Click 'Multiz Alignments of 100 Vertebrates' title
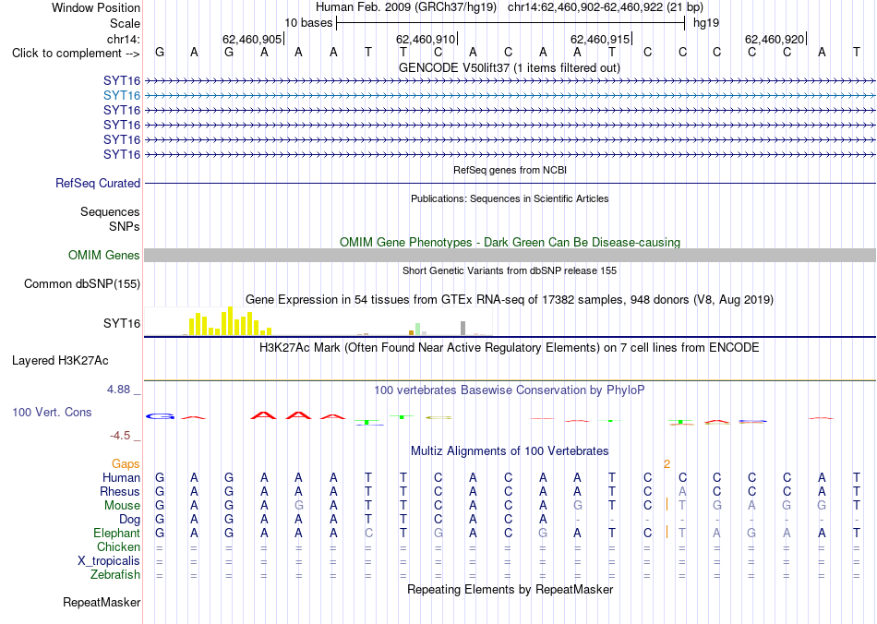Screen dimensions: 877x624 point(510,451)
